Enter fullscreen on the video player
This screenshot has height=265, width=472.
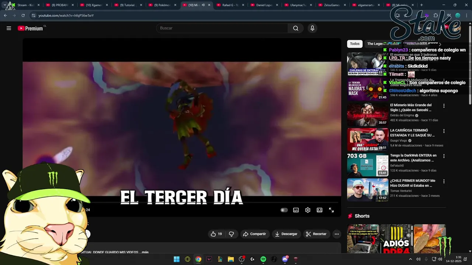pyautogui.click(x=331, y=210)
